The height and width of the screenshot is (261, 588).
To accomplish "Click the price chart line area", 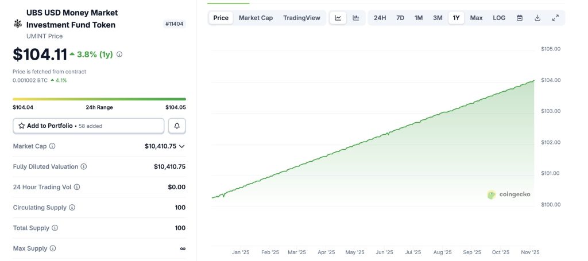I will click(373, 138).
